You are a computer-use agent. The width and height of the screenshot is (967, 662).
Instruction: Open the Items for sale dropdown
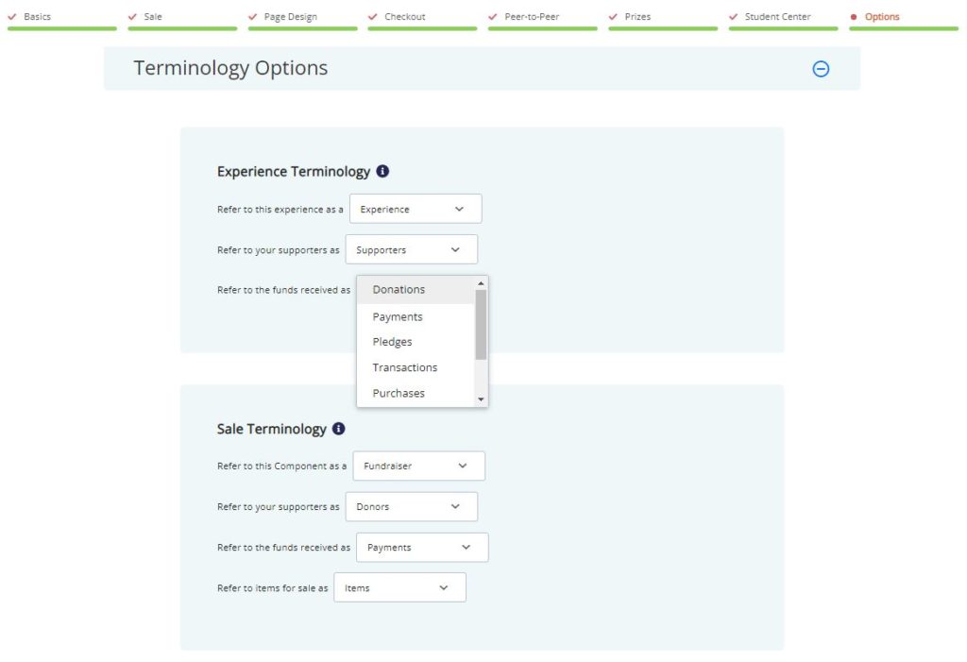tap(399, 586)
